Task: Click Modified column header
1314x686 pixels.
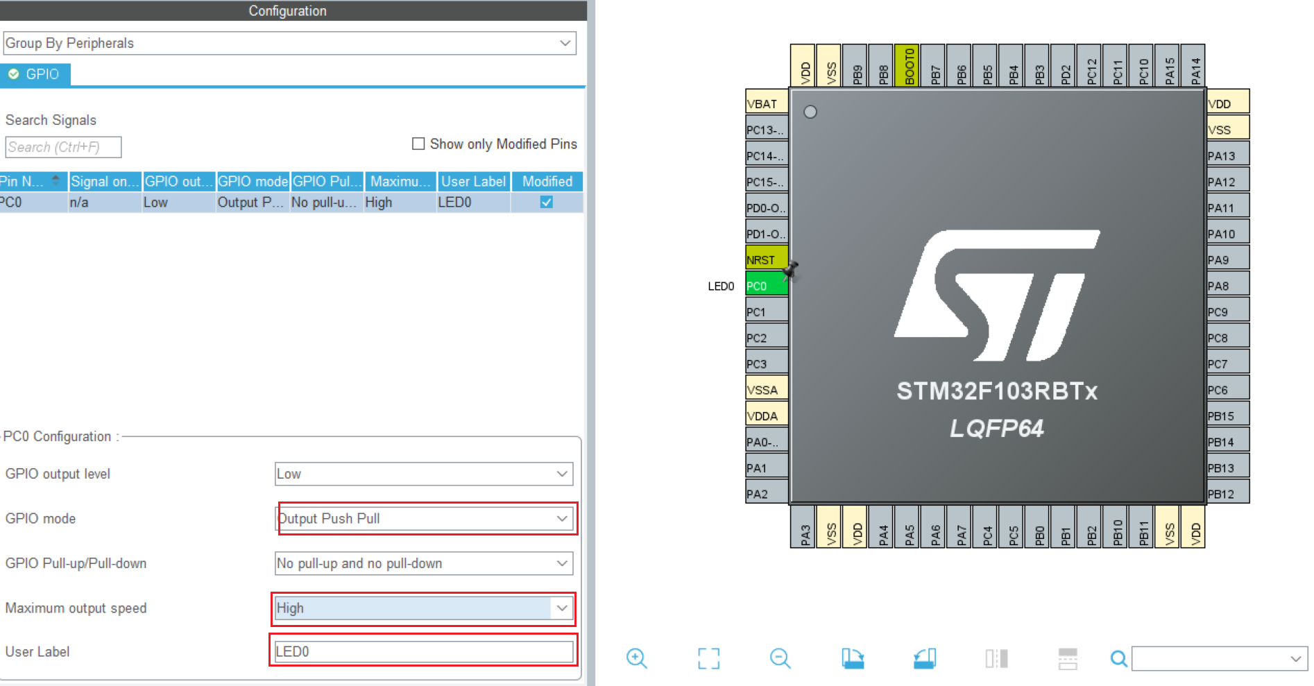Action: click(547, 181)
